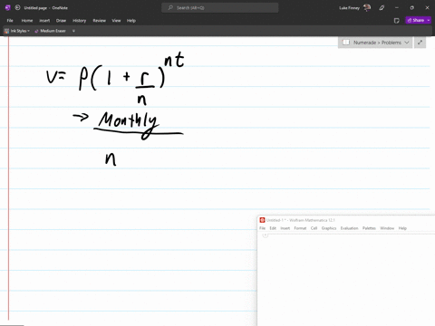Click the back navigation arrow in OneNote title bar
Image resolution: width=435 pixels, height=326 pixels.
17,7
